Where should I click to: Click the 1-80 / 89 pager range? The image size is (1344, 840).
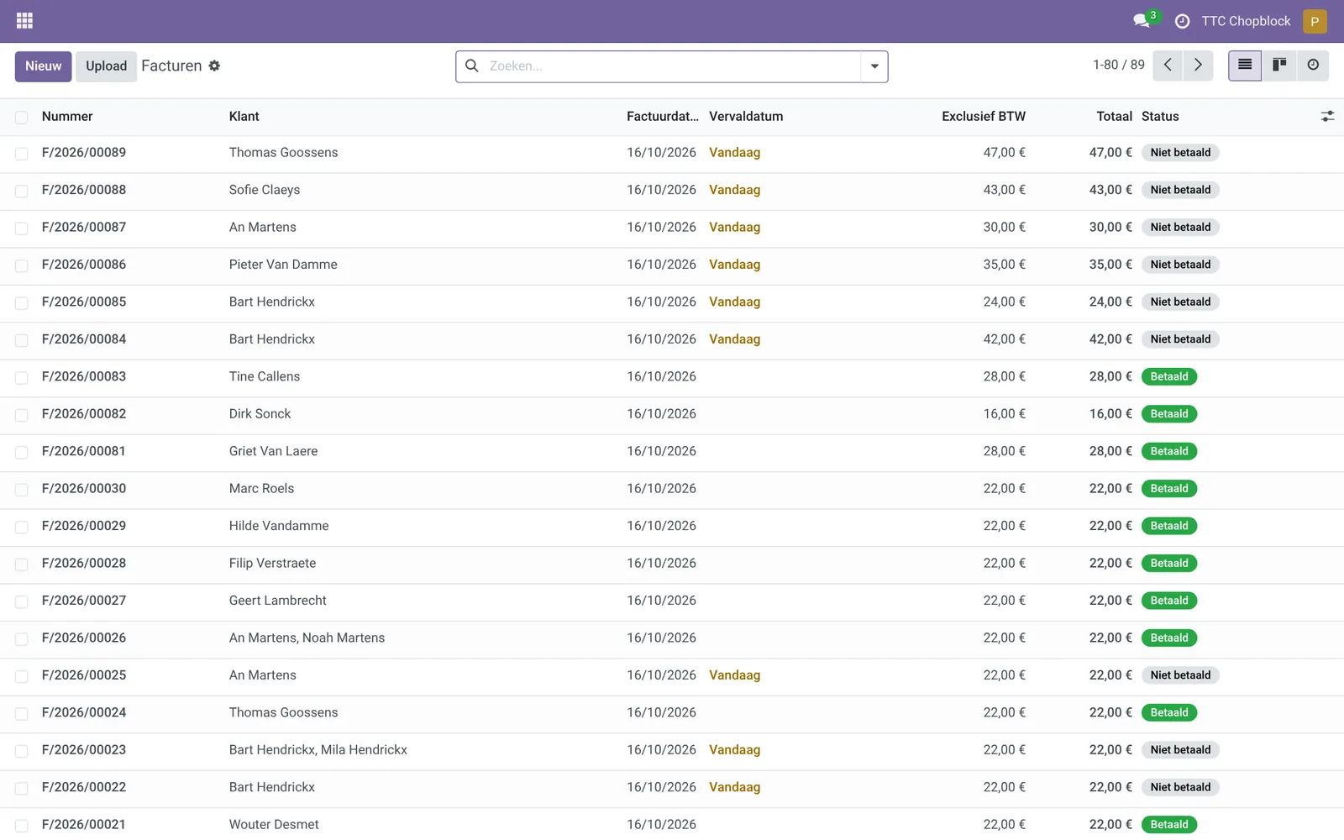pos(1118,65)
